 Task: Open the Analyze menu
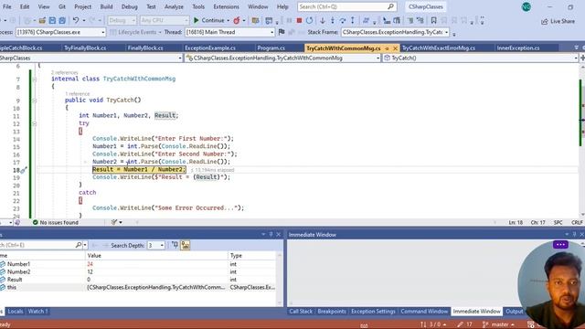point(174,6)
